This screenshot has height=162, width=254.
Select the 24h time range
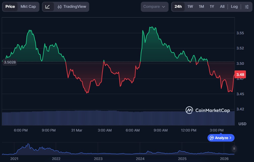[178, 7]
